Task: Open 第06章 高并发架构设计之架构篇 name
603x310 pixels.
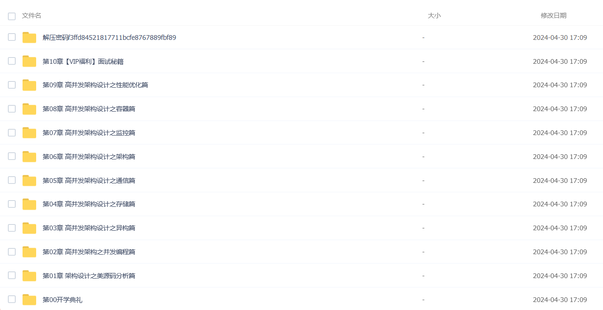Action: (89, 157)
